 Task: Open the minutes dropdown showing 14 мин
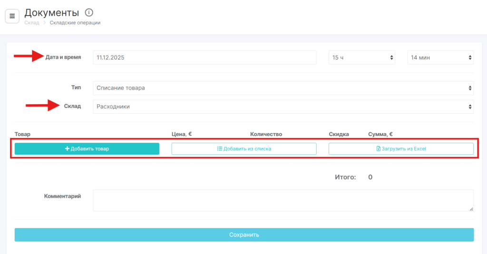pyautogui.click(x=440, y=57)
